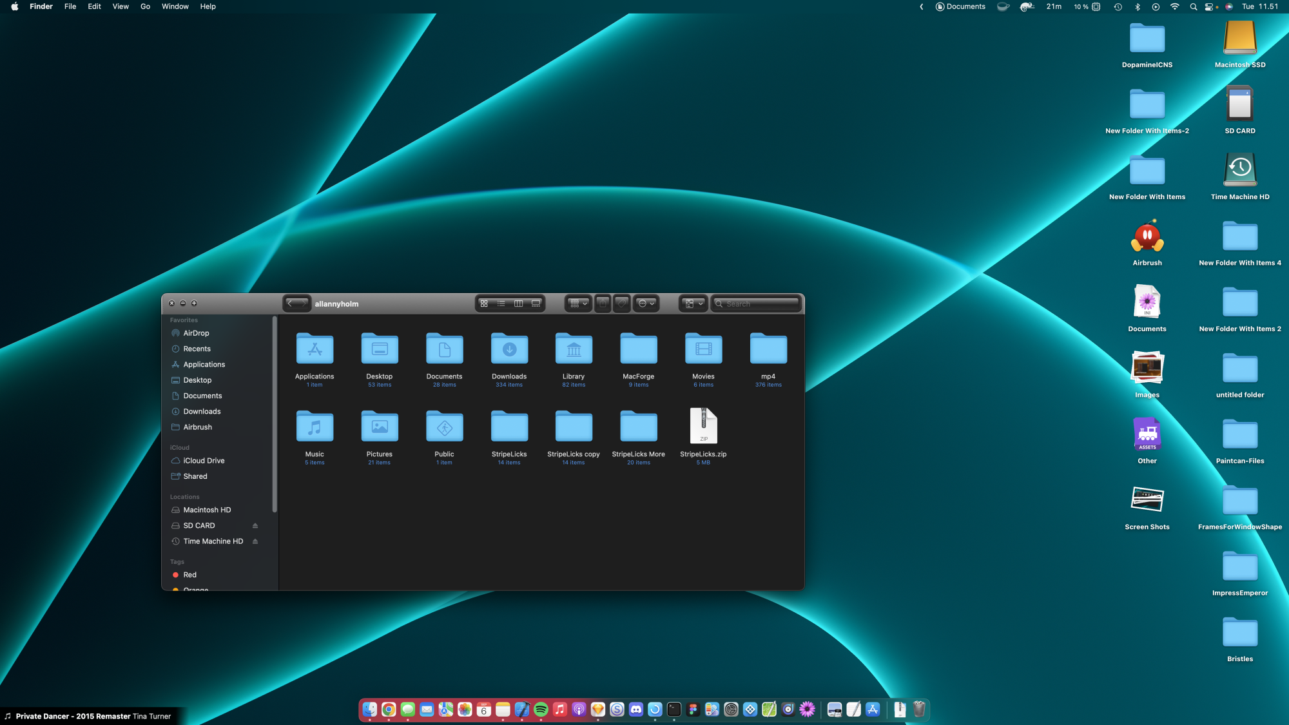Click the Edit Tags toolbar icon
Image resolution: width=1289 pixels, height=725 pixels.
click(x=621, y=304)
